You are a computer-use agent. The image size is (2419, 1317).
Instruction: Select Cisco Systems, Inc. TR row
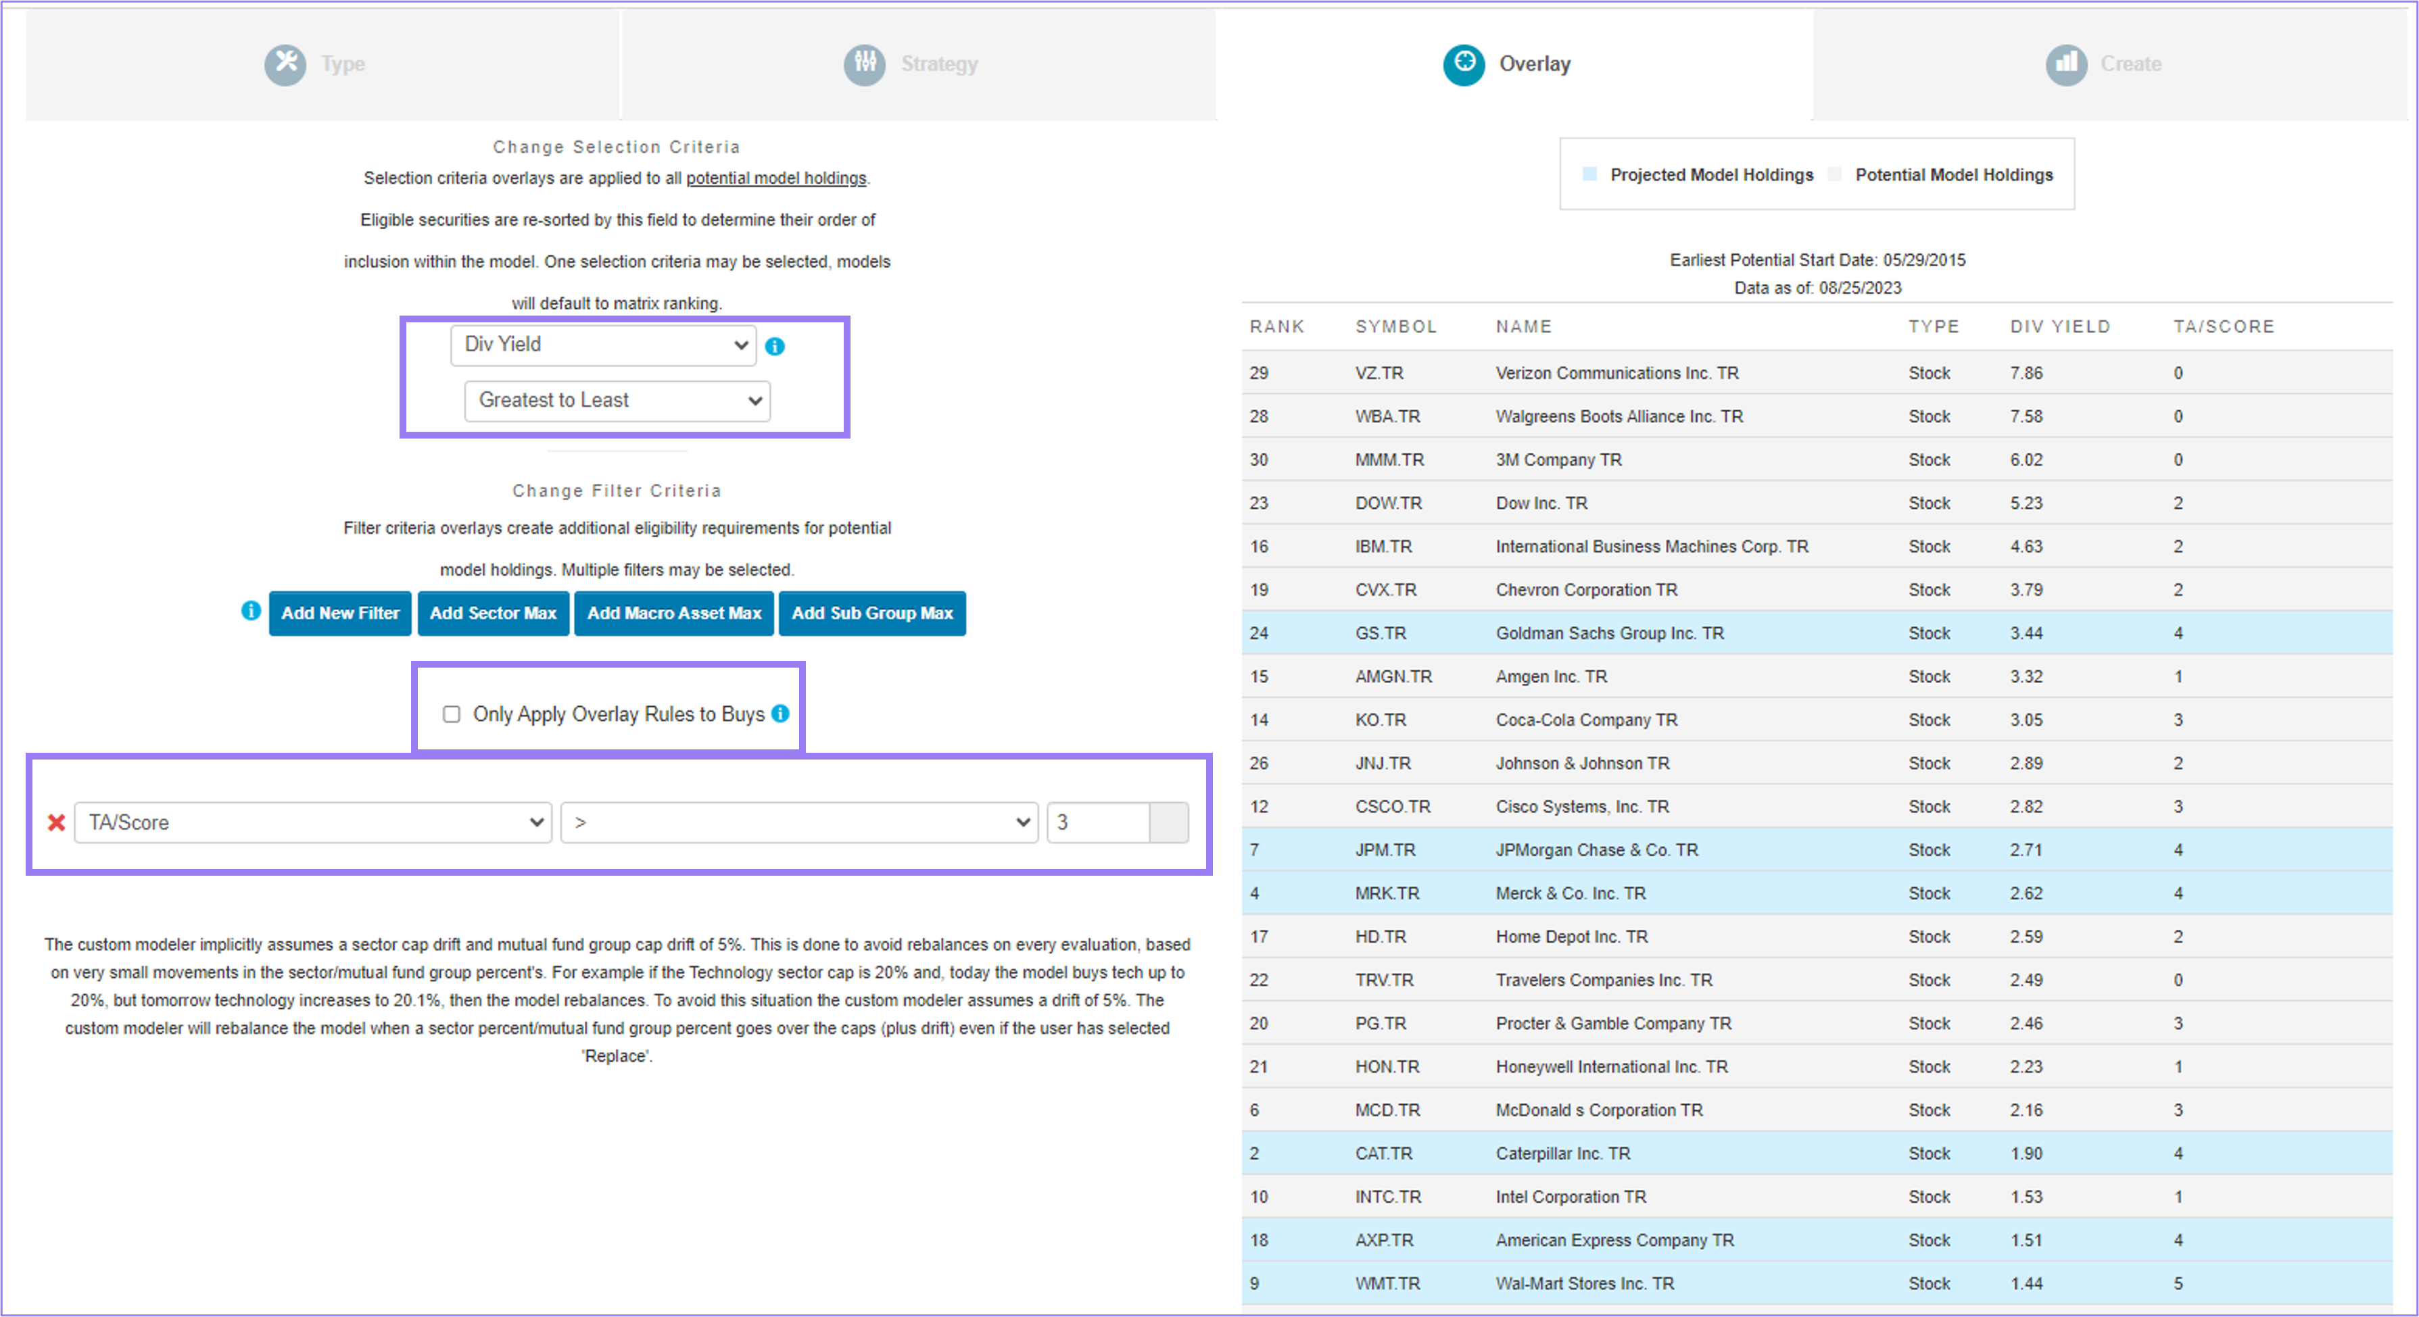(x=1816, y=806)
